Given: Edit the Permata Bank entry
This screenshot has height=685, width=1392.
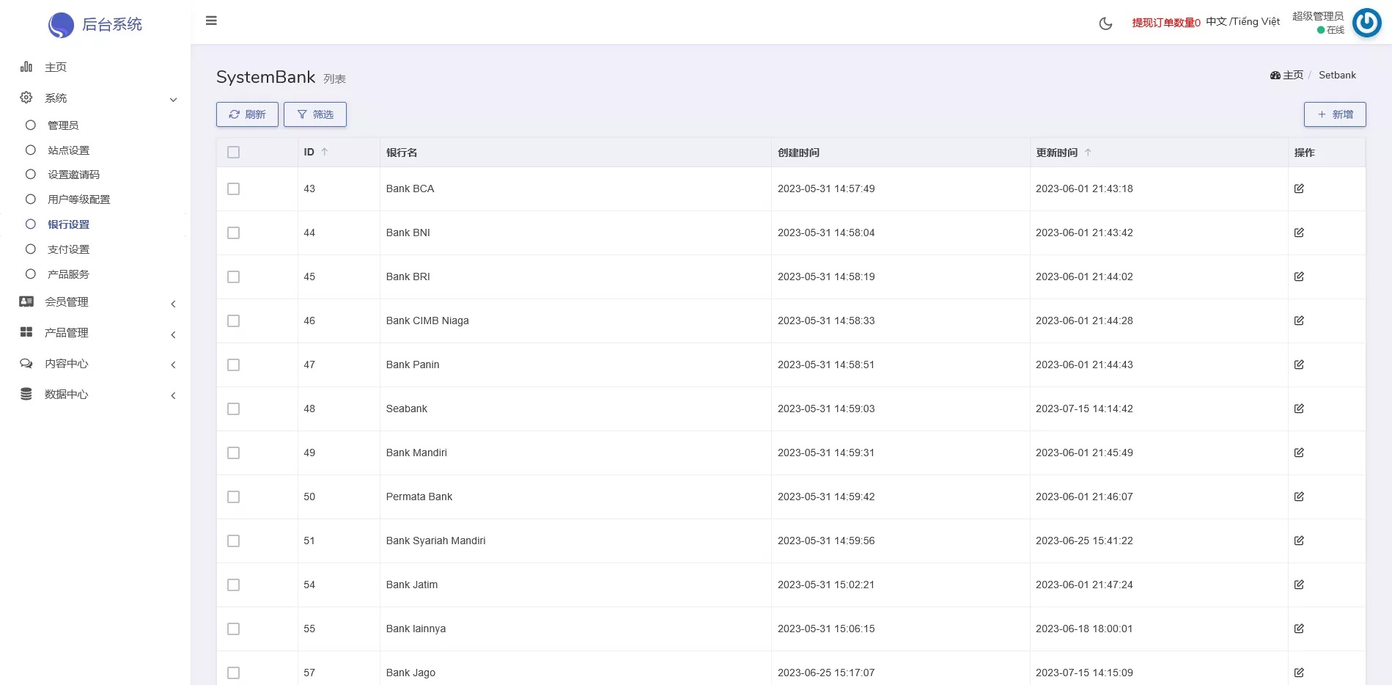Looking at the screenshot, I should (x=1299, y=497).
